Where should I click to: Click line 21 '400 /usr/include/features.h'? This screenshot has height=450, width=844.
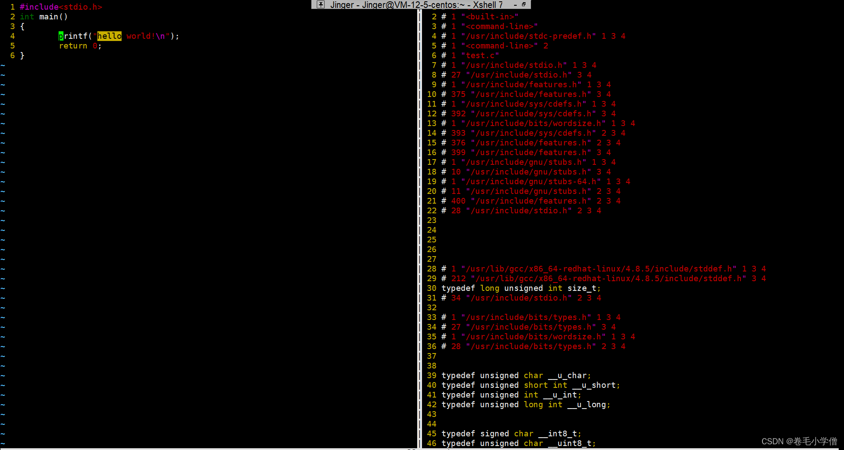click(531, 201)
